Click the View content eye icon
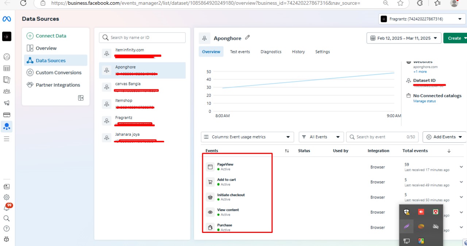Viewport: 467px width, 246px height. [x=210, y=212]
